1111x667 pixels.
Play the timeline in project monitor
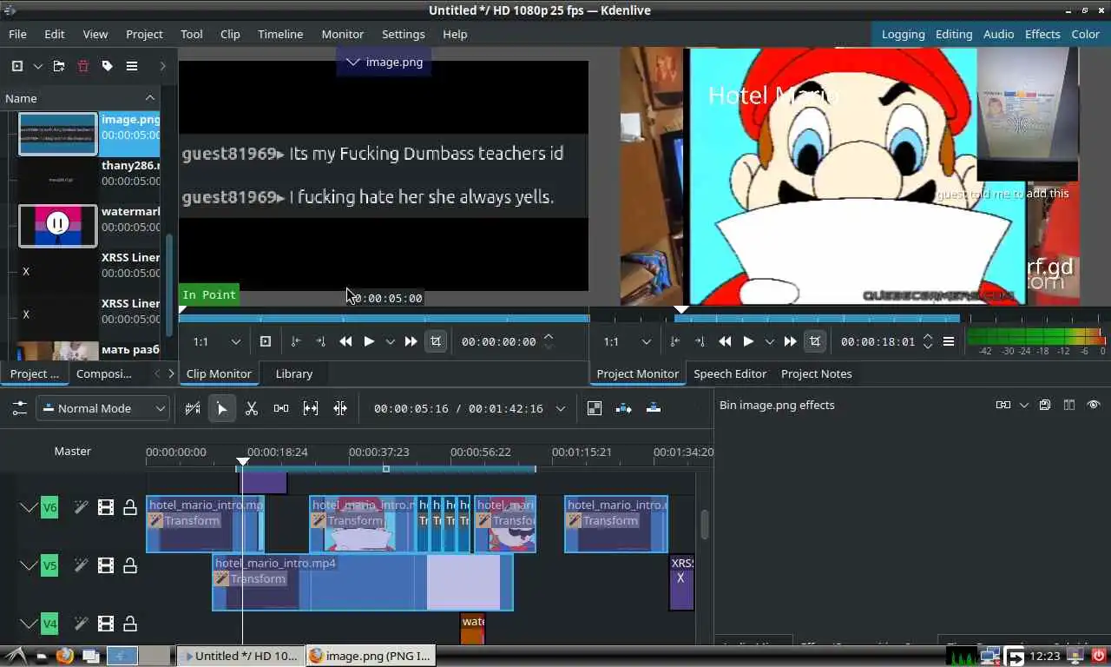(748, 341)
